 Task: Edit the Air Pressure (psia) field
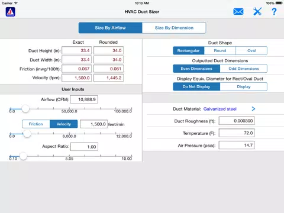(x=237, y=145)
